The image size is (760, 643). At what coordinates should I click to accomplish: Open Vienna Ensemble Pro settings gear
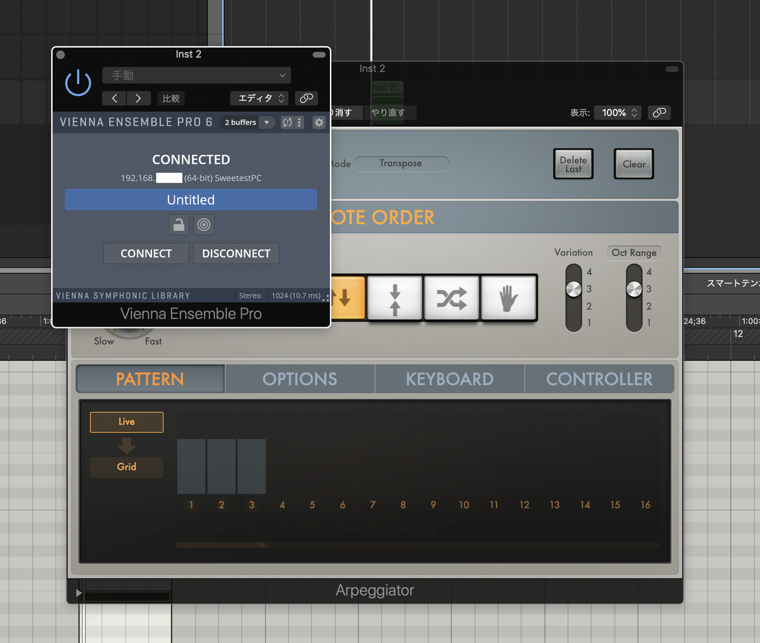319,123
